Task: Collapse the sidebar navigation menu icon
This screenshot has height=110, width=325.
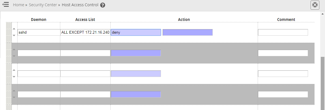Action: [6, 5]
